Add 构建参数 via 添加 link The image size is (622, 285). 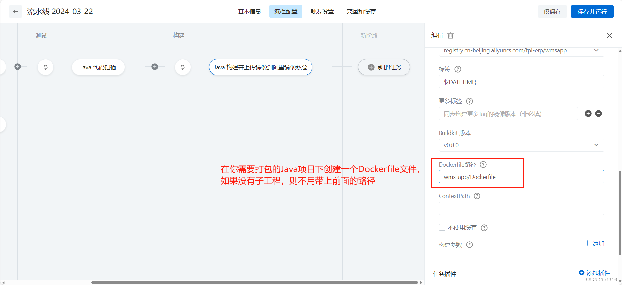pos(595,244)
